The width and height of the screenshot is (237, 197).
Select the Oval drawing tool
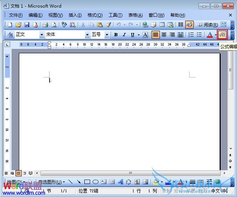(x=95, y=182)
